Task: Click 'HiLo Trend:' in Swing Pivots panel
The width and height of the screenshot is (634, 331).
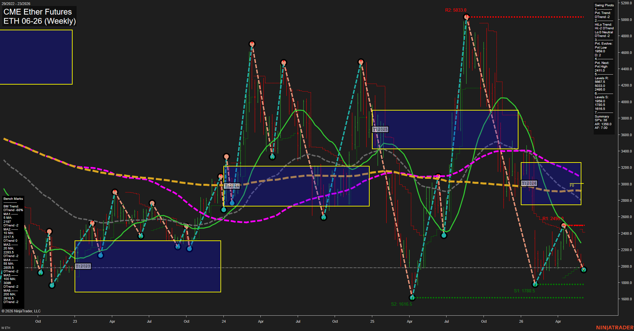Action: (603, 25)
